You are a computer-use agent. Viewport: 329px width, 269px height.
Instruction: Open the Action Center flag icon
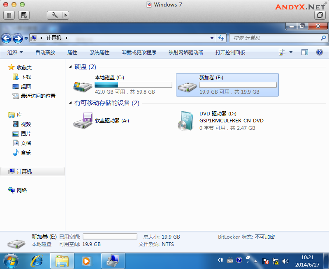point(265,261)
